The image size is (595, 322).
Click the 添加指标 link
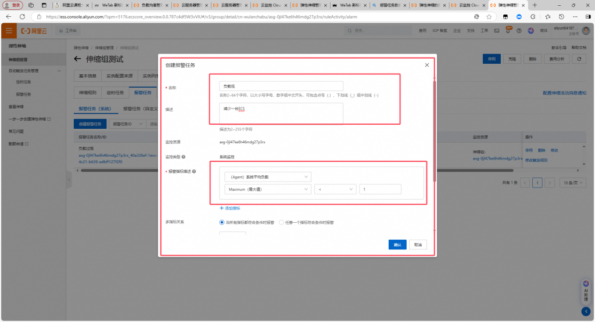230,208
